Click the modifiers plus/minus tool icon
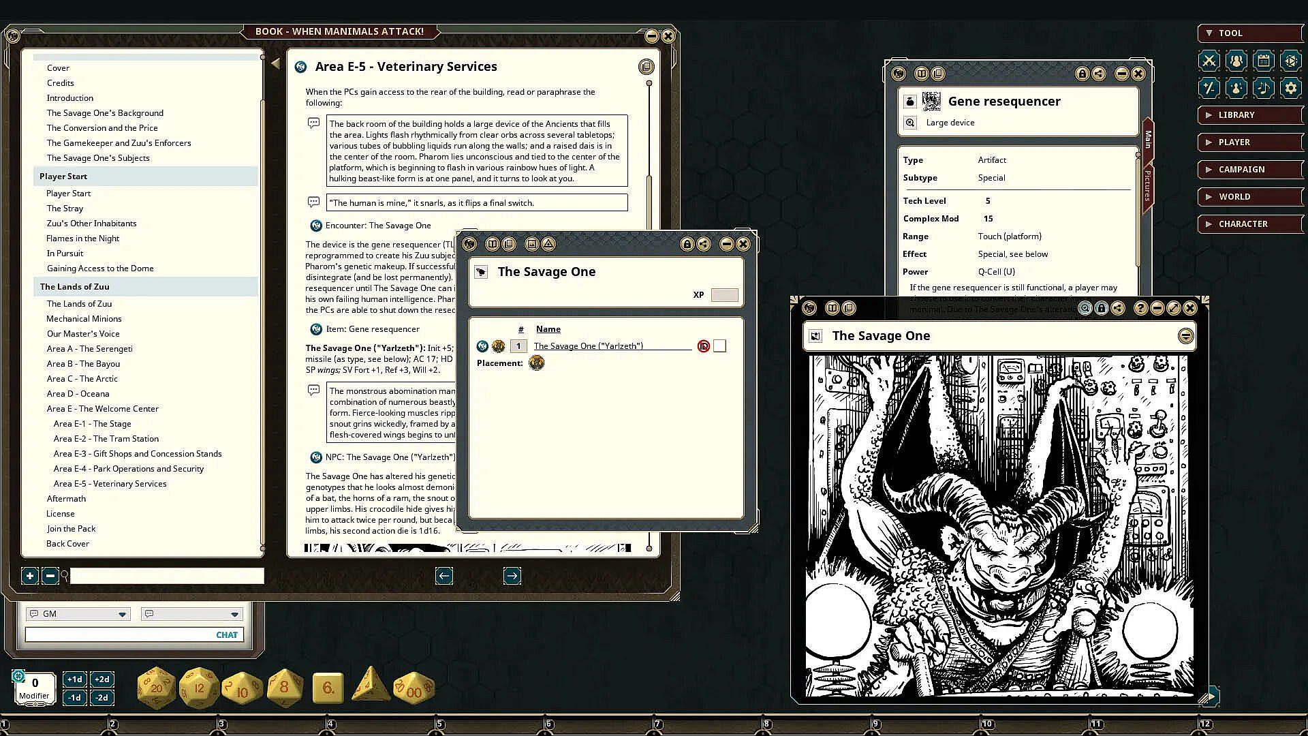Image resolution: width=1308 pixels, height=736 pixels. pyautogui.click(x=1209, y=88)
